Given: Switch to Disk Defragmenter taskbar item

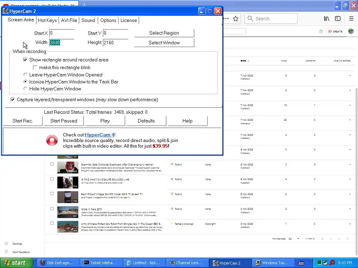Looking at the screenshot, I should (58, 263).
